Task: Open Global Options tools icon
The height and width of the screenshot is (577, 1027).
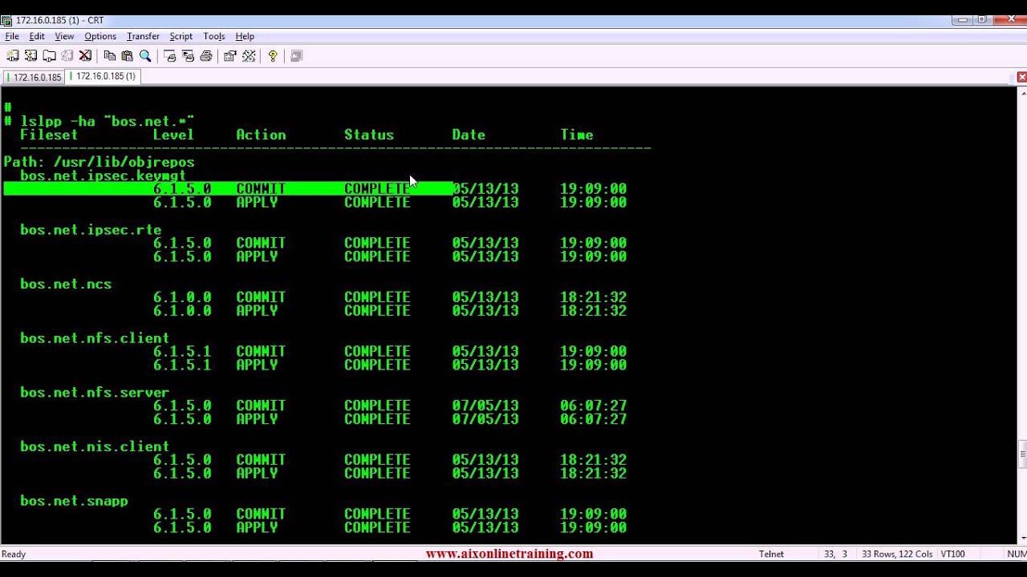Action: (249, 56)
